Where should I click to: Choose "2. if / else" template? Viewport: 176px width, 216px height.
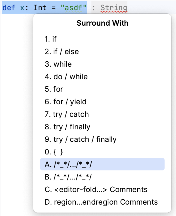[62, 52]
